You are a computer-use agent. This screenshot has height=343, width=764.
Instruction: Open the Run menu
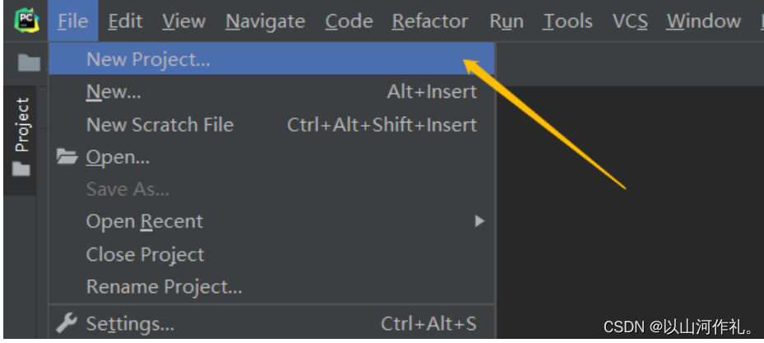pos(507,21)
